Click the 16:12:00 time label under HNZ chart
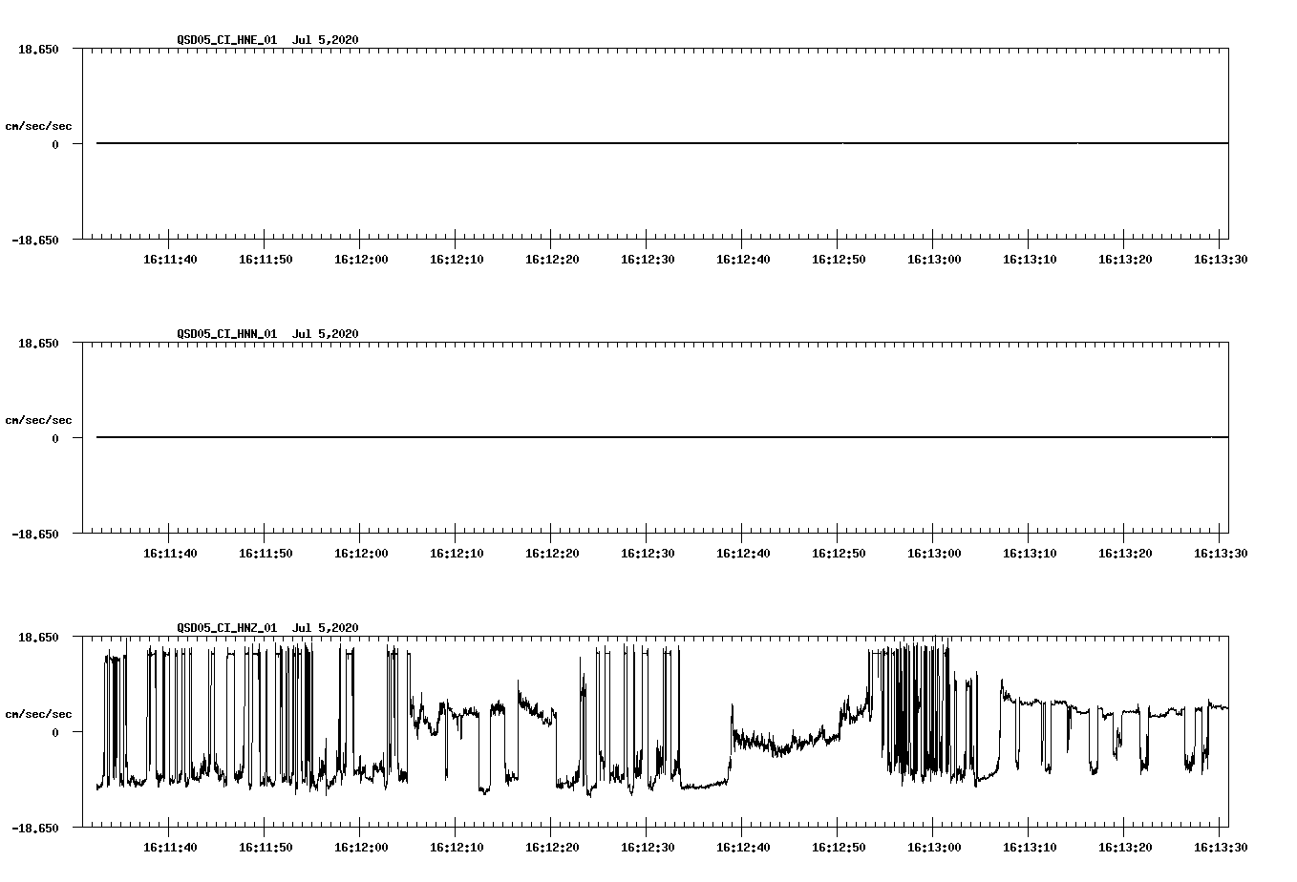1297x882 pixels. (x=361, y=848)
